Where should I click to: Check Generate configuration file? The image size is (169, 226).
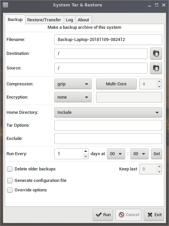(10, 181)
